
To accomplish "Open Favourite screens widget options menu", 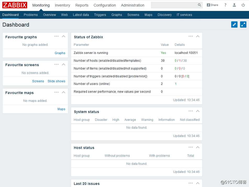I will pos(56,64).
